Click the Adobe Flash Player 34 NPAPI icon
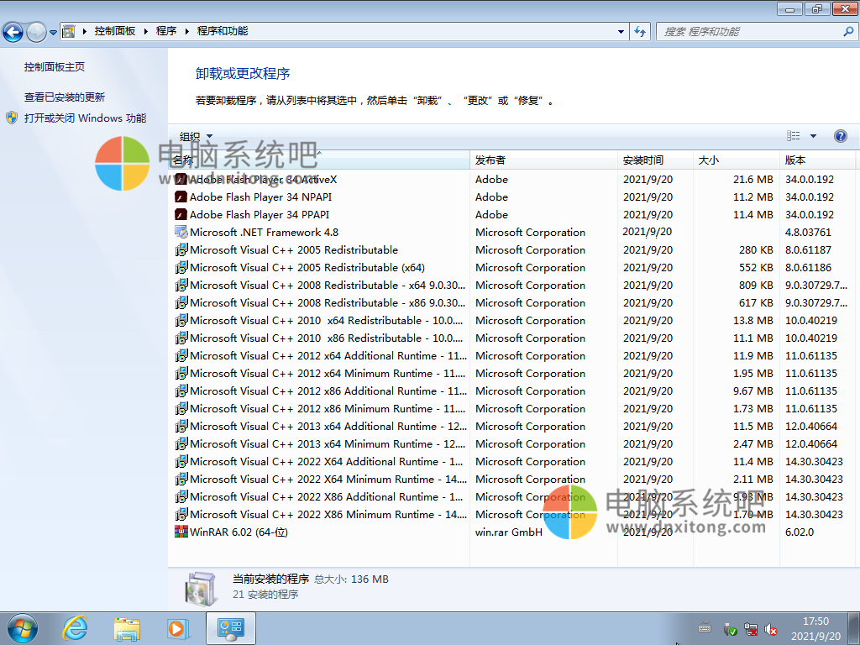Screen dimensions: 860x645 point(181,197)
